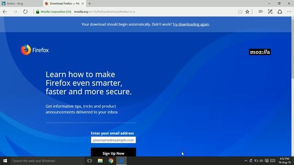Click the "Get informative tips, tricks" paragraph

[x=82, y=109]
